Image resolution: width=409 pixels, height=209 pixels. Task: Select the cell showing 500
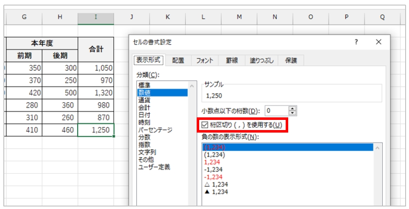pyautogui.click(x=60, y=93)
